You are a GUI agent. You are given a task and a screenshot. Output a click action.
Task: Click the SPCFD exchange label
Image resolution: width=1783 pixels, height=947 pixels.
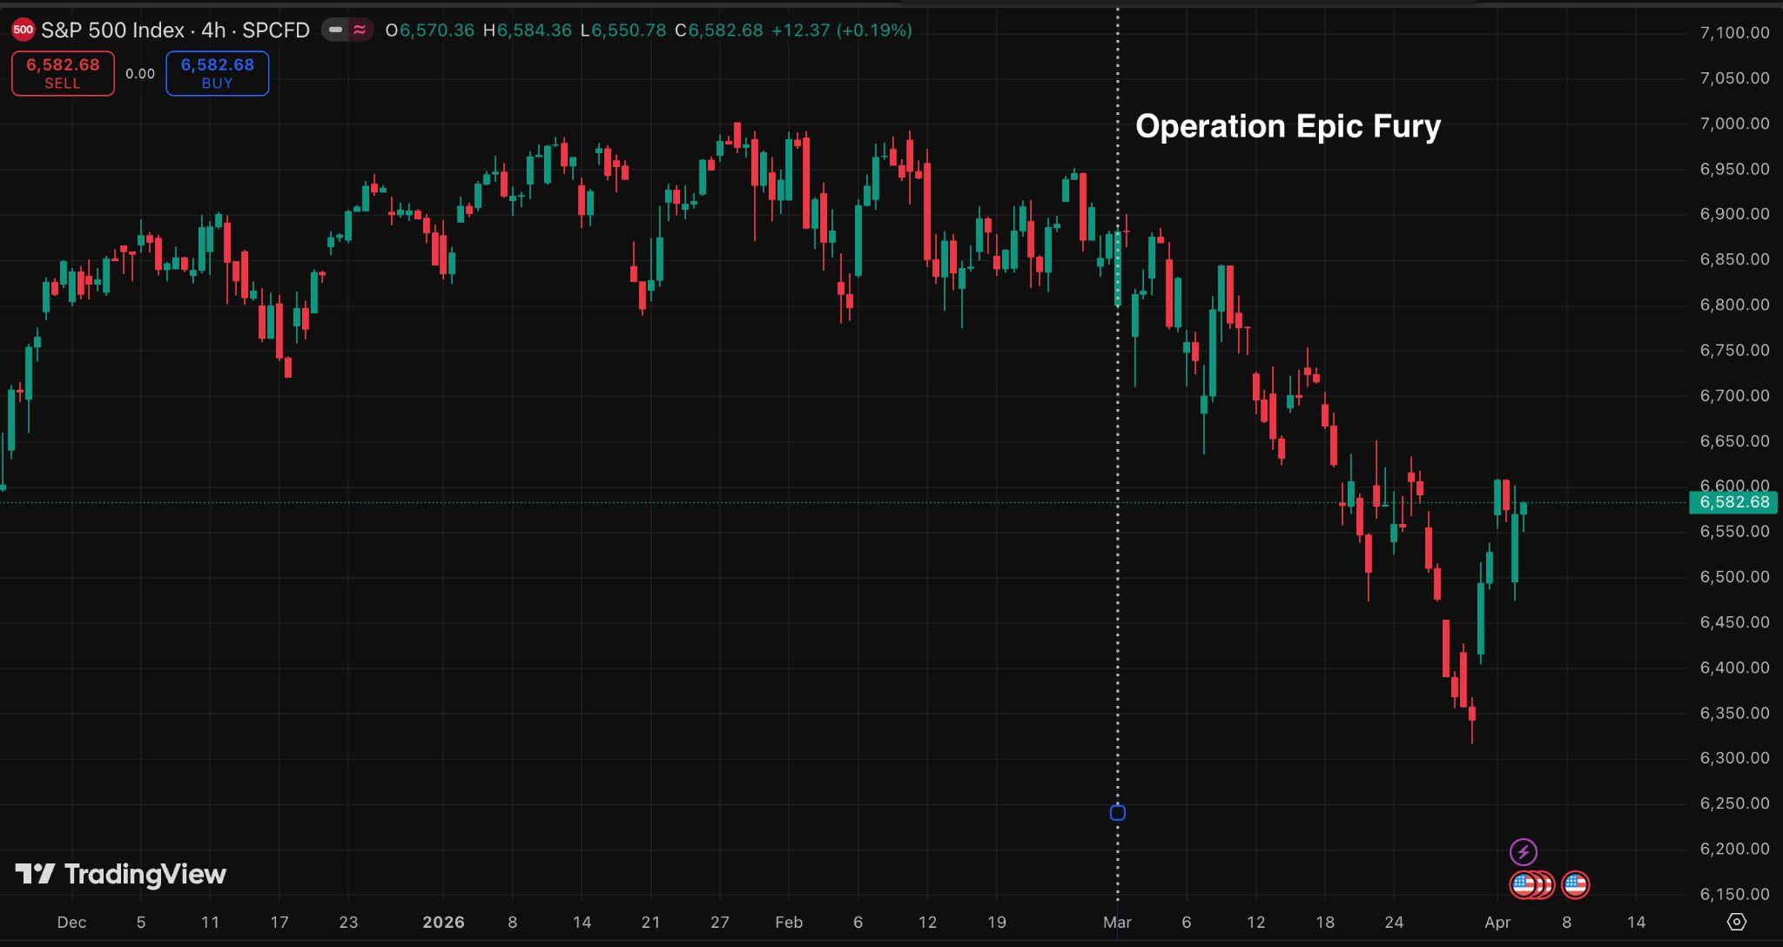[276, 30]
